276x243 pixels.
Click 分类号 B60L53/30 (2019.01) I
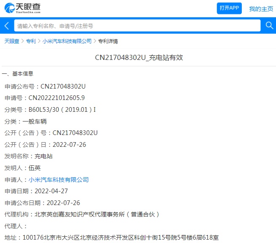click(x=62, y=110)
